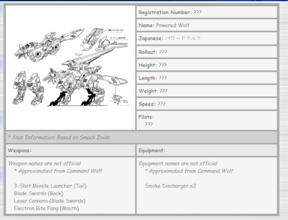
Task: Click 'Approximated from Command Wolf' under Weapons
Action: [x=59, y=171]
